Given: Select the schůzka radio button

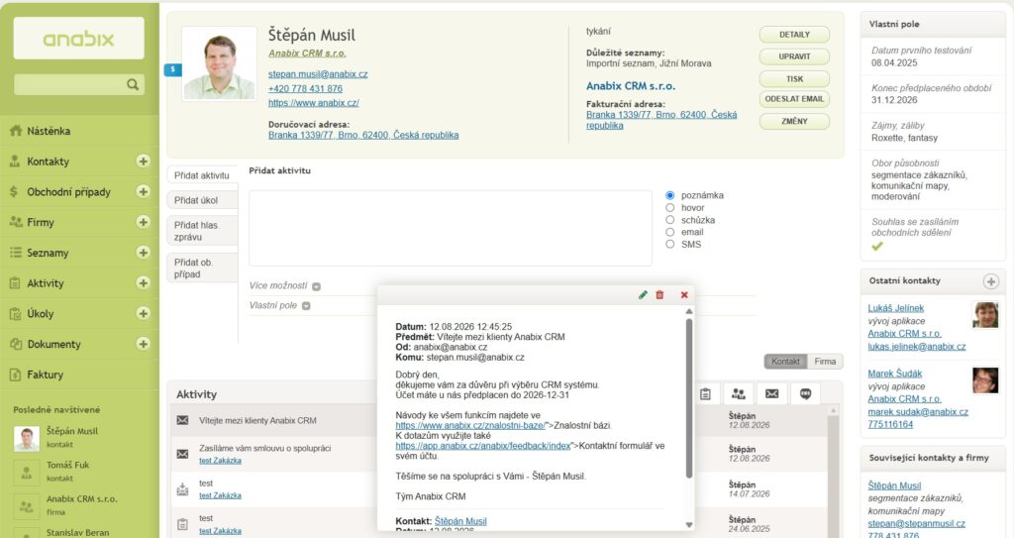Looking at the screenshot, I should [x=670, y=220].
